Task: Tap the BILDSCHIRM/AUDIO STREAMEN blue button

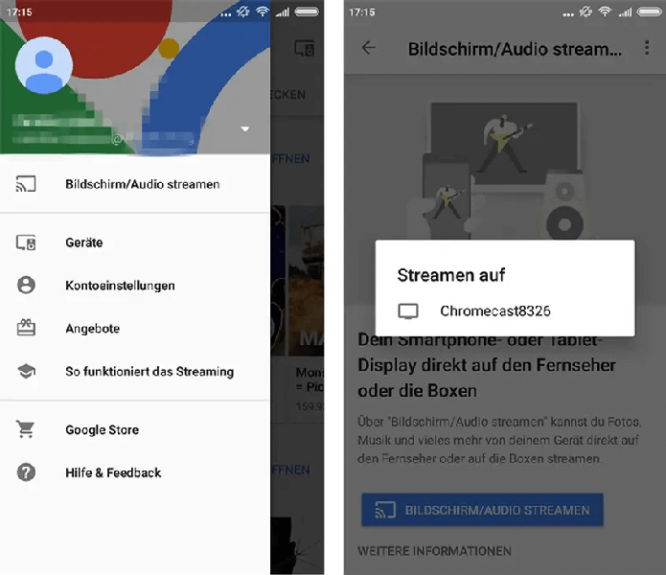Action: tap(482, 510)
